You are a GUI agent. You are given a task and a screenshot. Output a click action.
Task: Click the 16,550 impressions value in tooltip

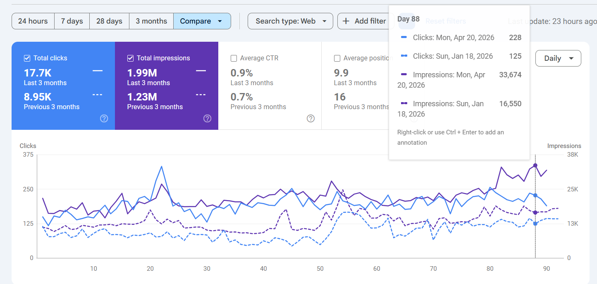[510, 104]
